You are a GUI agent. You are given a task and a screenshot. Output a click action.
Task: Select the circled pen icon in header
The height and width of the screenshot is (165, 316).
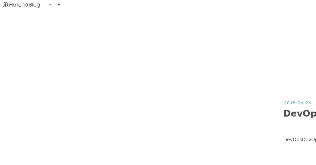(5, 5)
